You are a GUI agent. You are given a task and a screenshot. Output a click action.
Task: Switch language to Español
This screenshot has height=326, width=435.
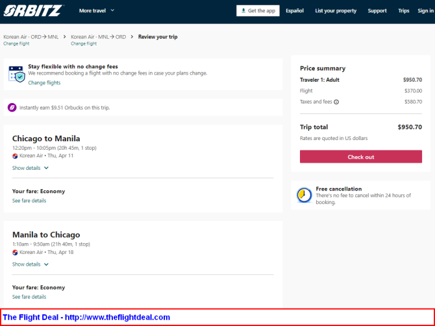pos(295,11)
